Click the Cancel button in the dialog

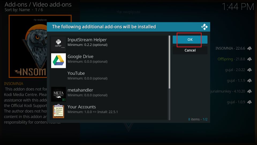(190, 50)
